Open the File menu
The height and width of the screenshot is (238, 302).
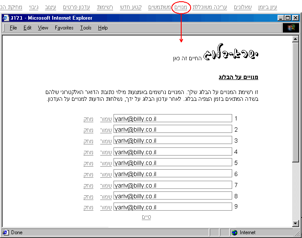[x=13, y=28]
